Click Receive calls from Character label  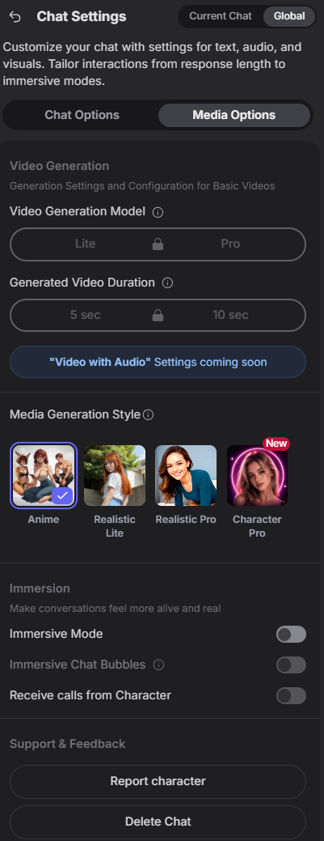pyautogui.click(x=90, y=695)
